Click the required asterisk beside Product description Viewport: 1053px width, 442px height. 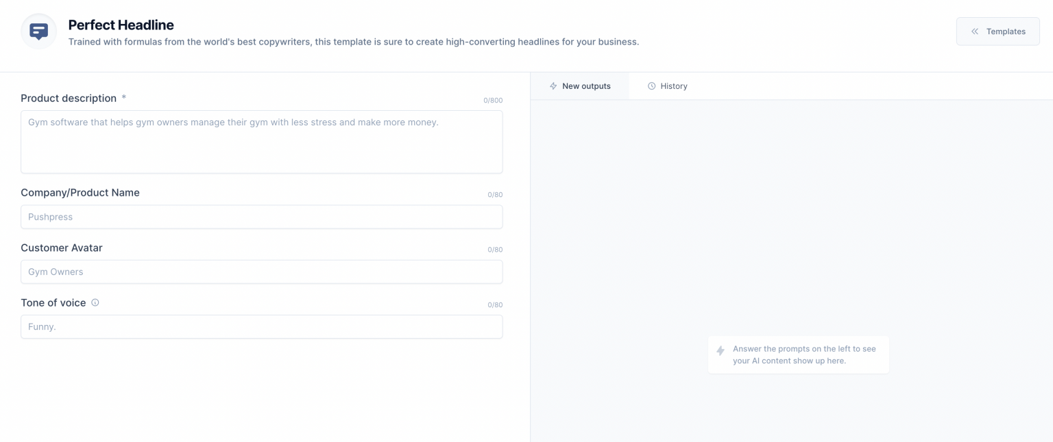pos(124,97)
